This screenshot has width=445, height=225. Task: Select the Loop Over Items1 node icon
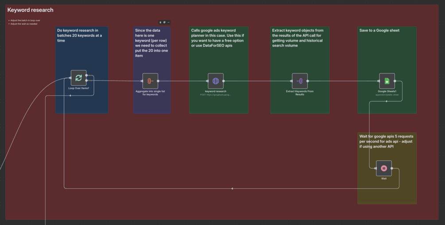click(x=79, y=78)
